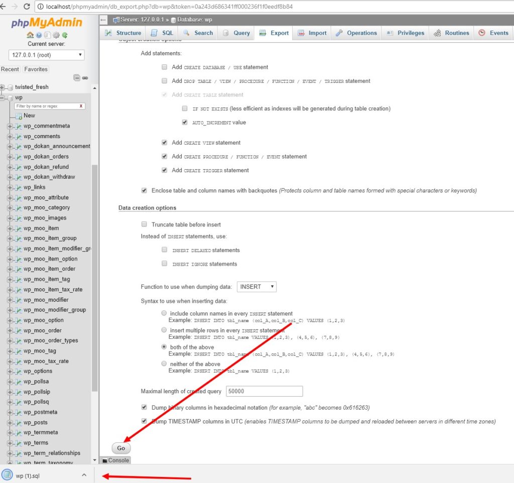Image resolution: width=514 pixels, height=483 pixels.
Task: Check the IF NOT EXISTS option
Action: click(185, 108)
